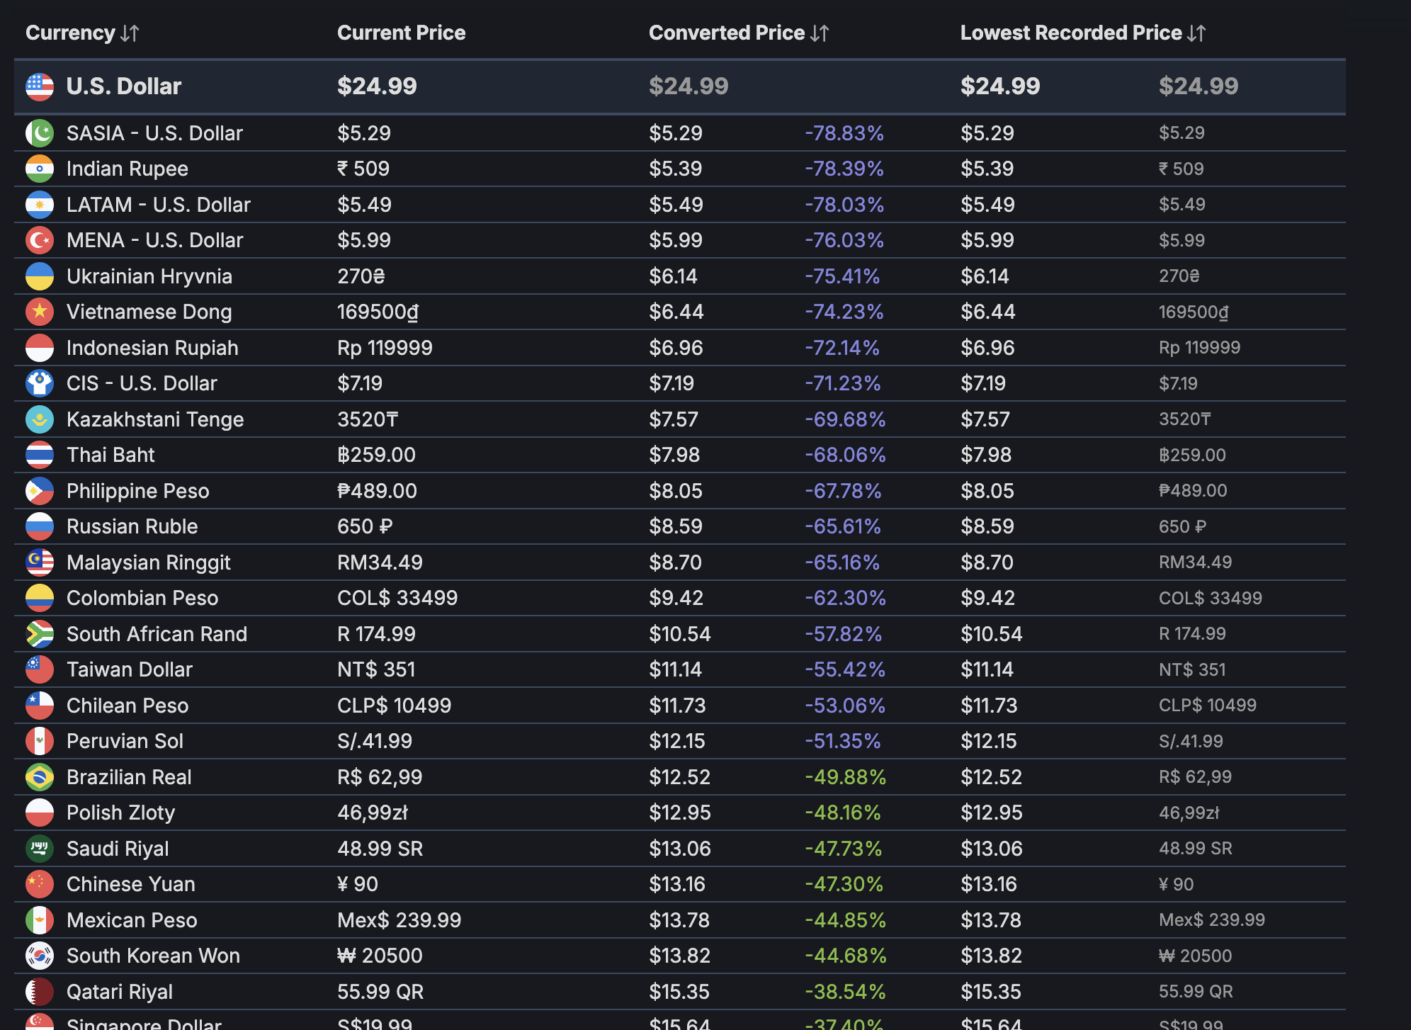Click the Philippine Peso flag icon
This screenshot has width=1411, height=1030.
coord(40,491)
